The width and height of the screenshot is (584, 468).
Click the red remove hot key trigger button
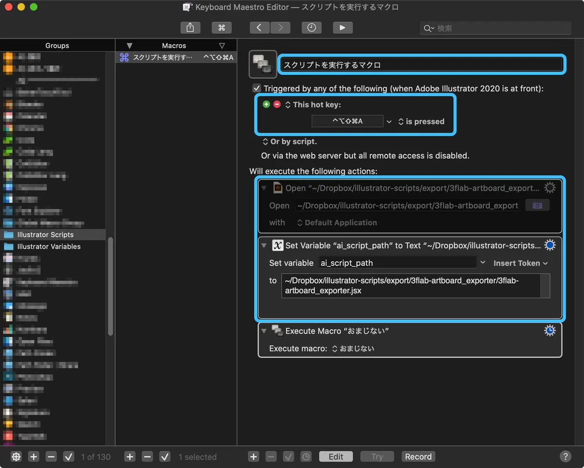pyautogui.click(x=277, y=104)
